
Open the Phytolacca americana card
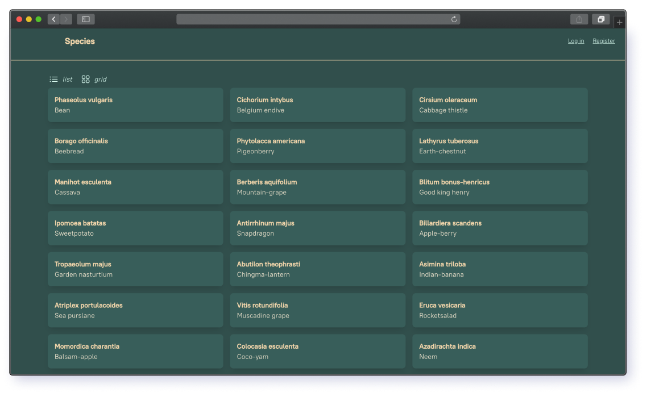click(x=318, y=146)
